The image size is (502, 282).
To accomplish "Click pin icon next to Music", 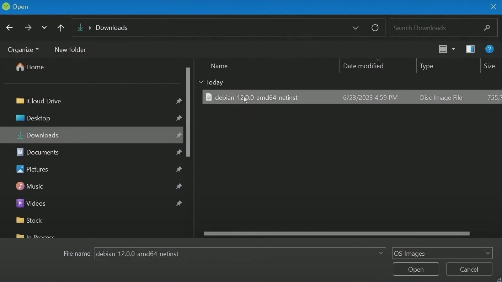I will pyautogui.click(x=179, y=186).
